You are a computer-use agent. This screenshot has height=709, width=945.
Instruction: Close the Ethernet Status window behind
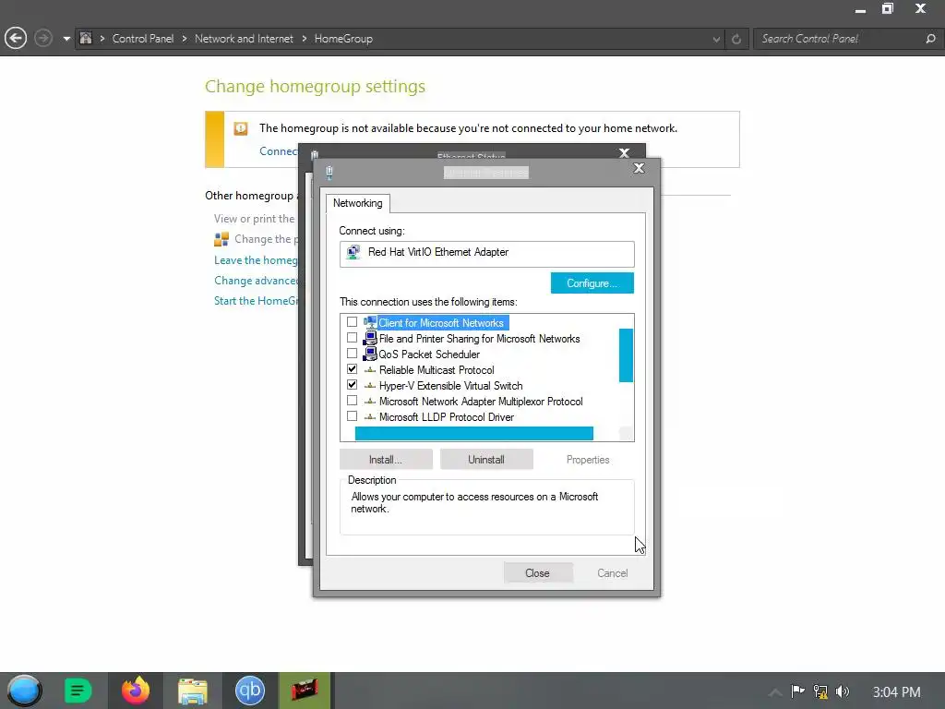pyautogui.click(x=625, y=153)
